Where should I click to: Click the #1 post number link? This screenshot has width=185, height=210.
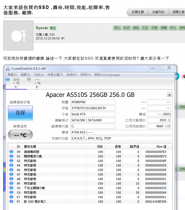(x=63, y=38)
